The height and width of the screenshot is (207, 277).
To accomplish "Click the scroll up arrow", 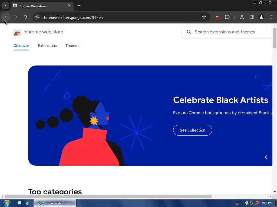I will click(275, 26).
